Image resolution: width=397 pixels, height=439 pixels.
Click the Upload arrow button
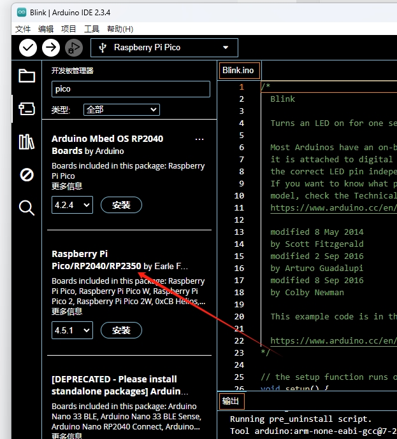(51, 48)
